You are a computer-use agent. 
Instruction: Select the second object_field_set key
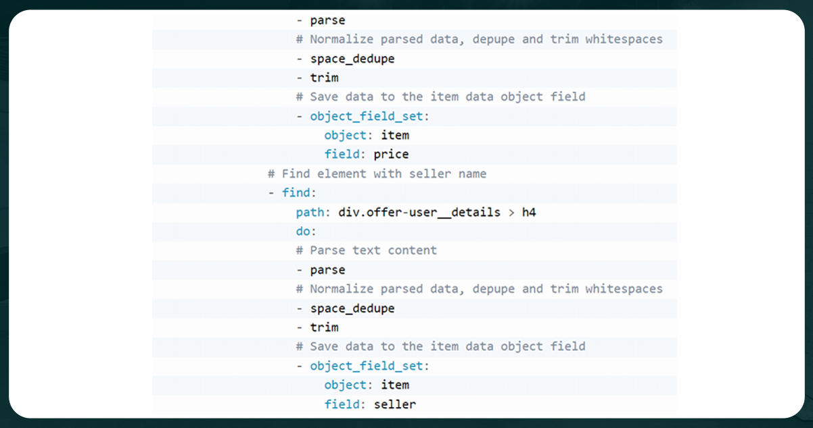point(367,365)
